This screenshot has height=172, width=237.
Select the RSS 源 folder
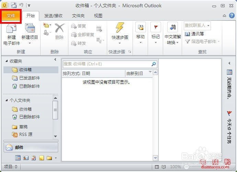22,134
